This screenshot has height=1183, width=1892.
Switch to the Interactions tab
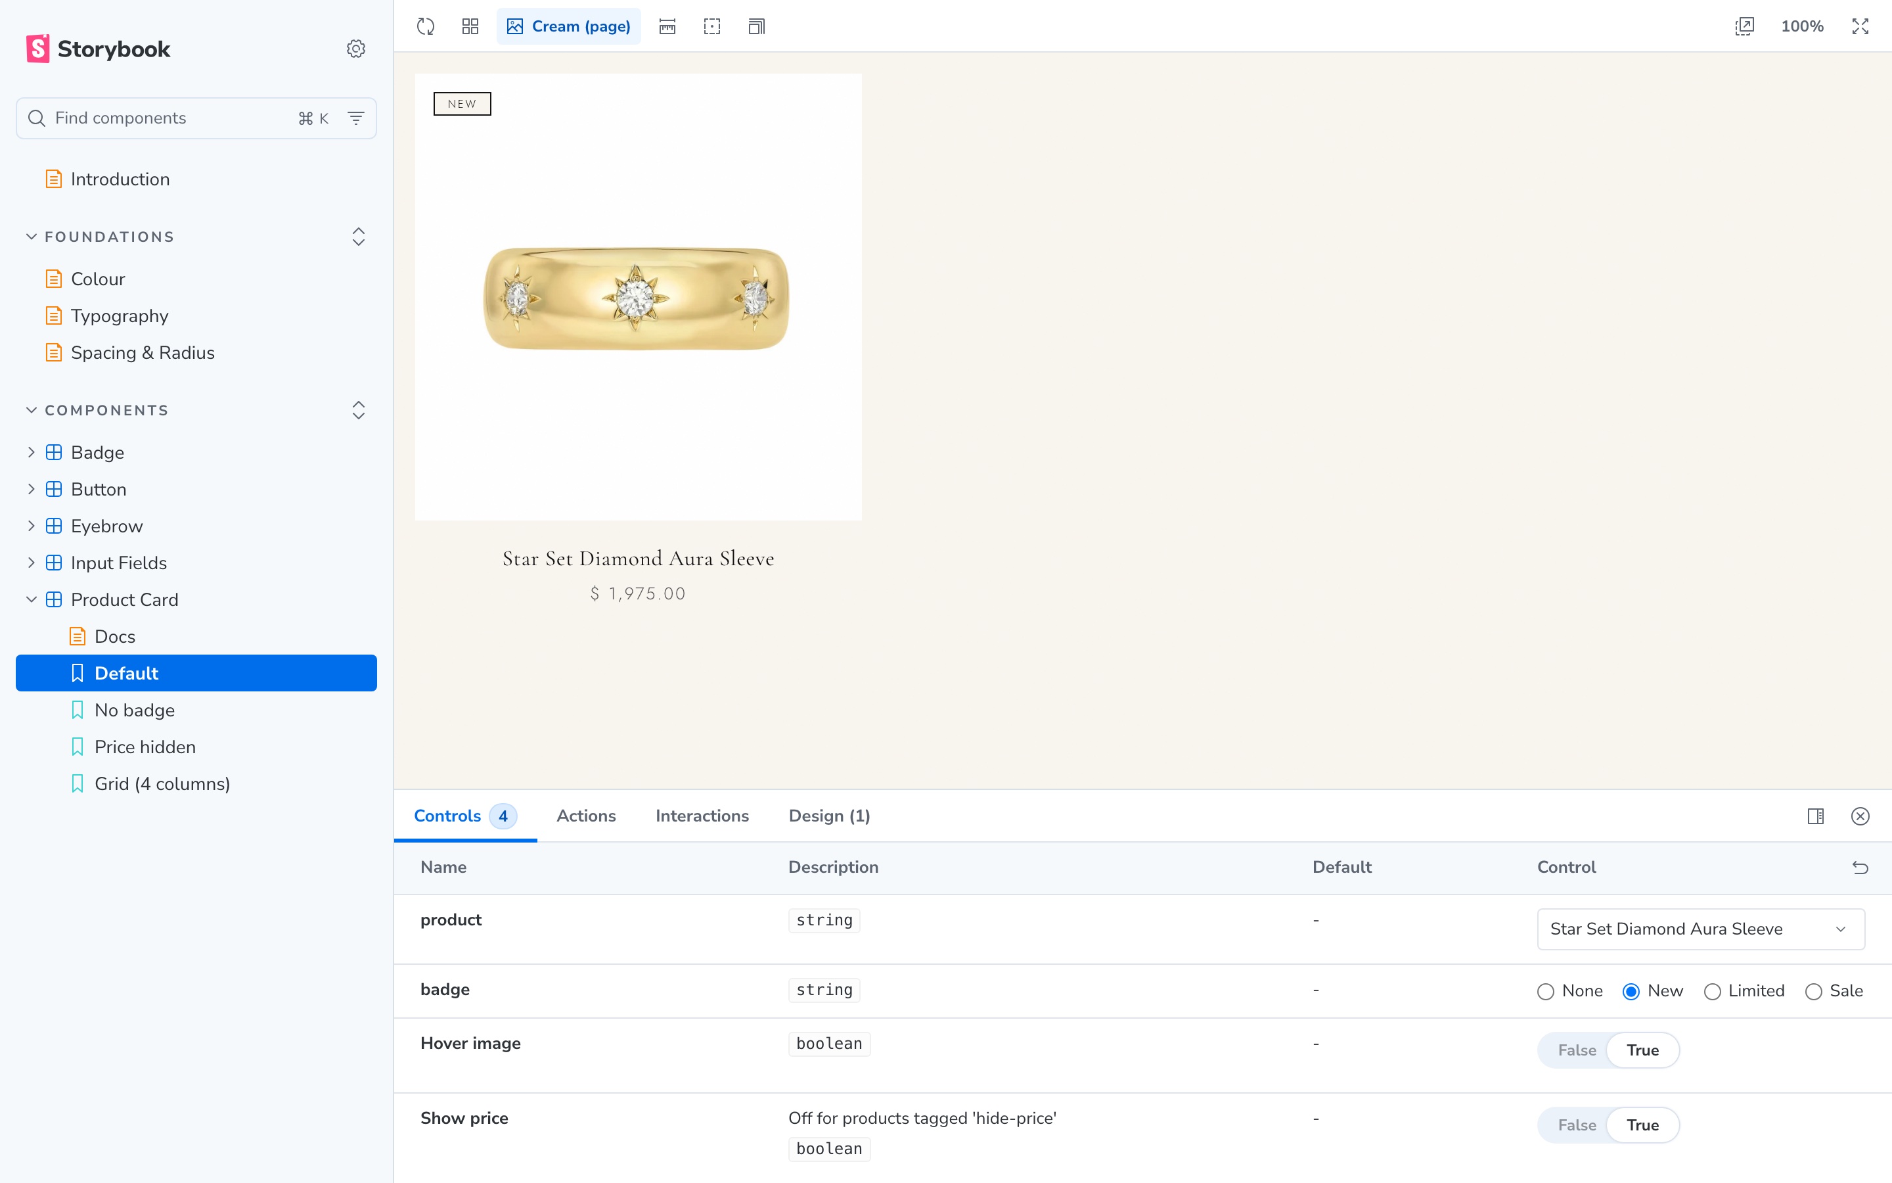point(702,815)
